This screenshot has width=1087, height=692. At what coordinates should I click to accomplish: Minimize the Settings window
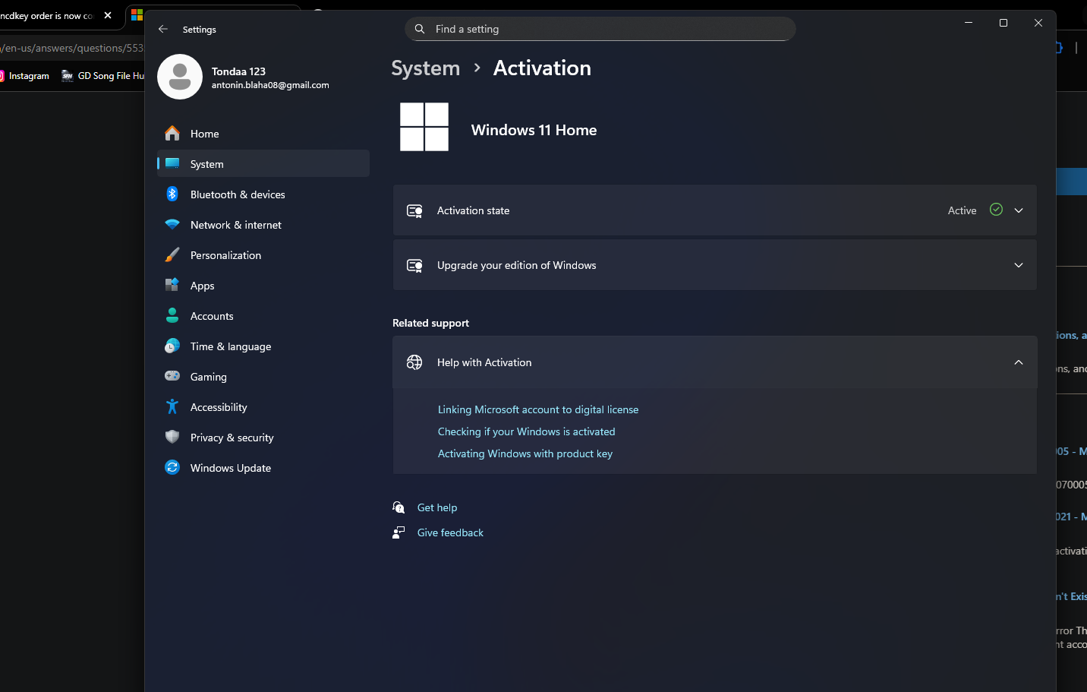click(x=969, y=23)
